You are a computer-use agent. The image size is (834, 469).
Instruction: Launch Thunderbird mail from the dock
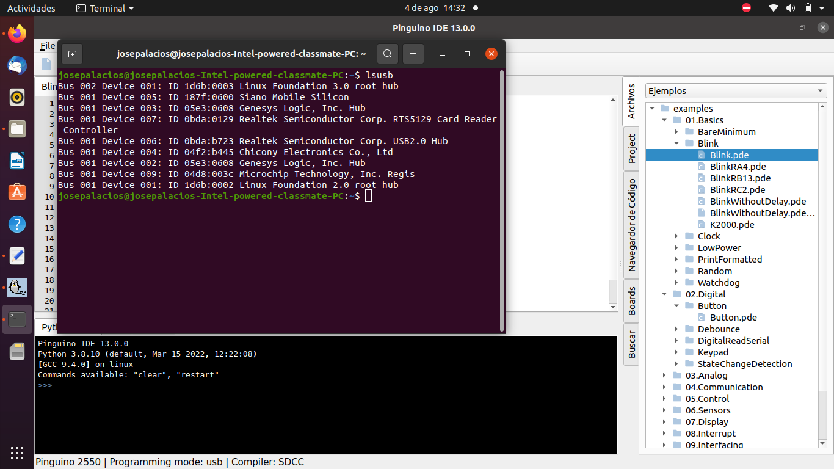[x=17, y=65]
